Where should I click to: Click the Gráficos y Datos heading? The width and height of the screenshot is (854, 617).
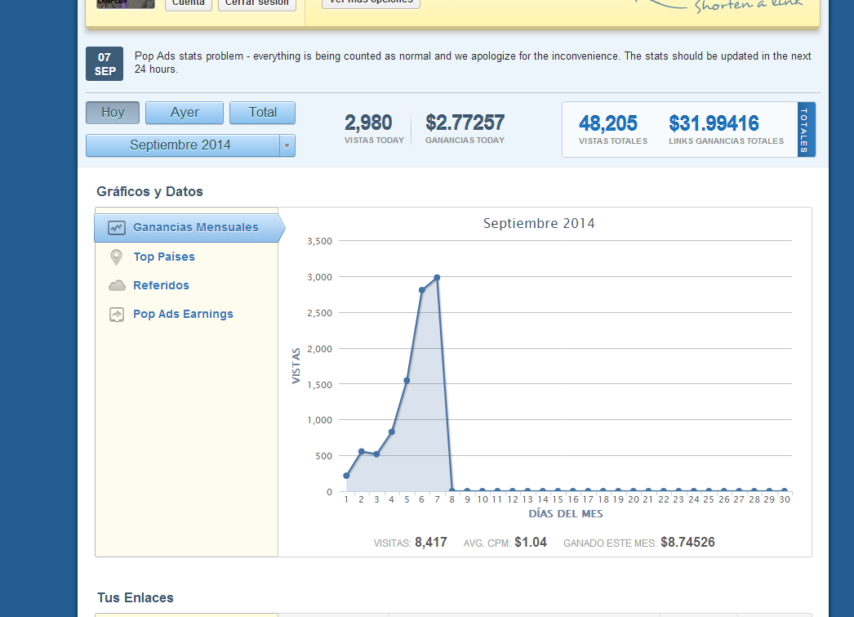click(x=149, y=192)
